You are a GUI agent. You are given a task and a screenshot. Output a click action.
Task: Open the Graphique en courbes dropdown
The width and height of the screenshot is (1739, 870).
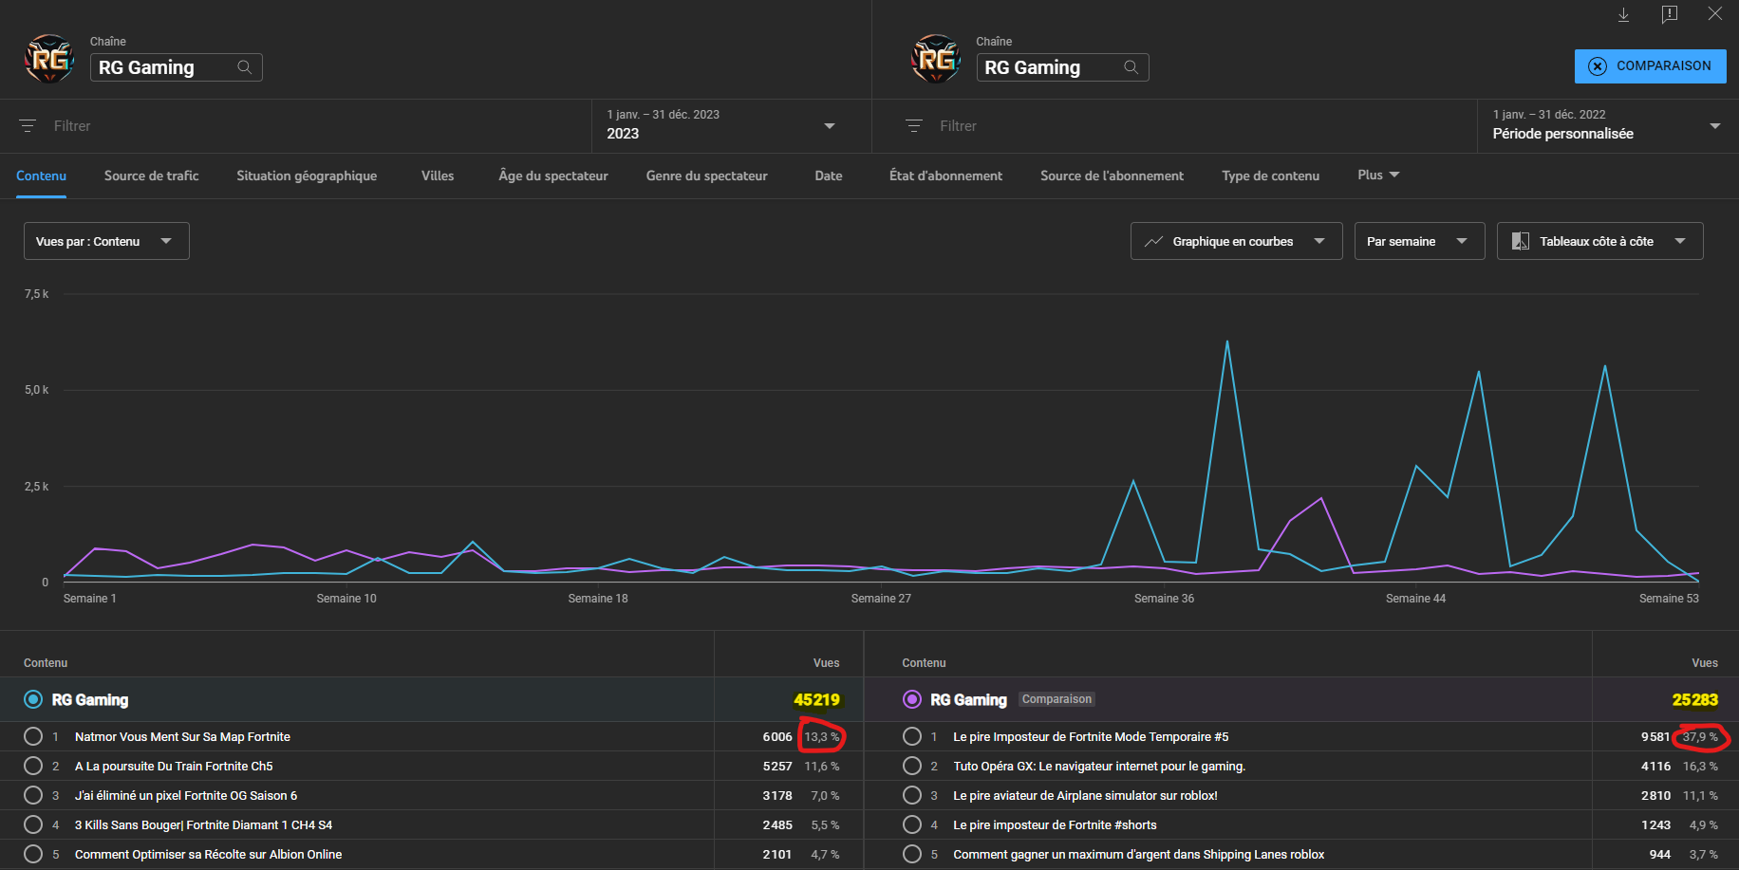[x=1236, y=241]
